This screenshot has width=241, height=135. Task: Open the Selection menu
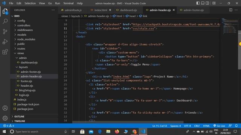30,3
